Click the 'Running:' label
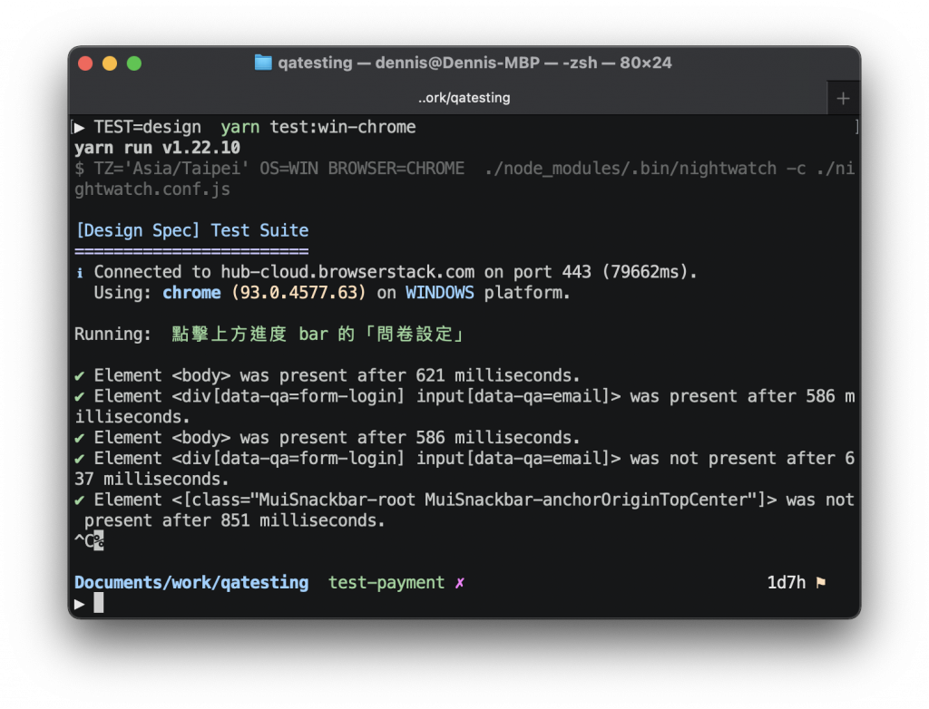 tap(112, 334)
